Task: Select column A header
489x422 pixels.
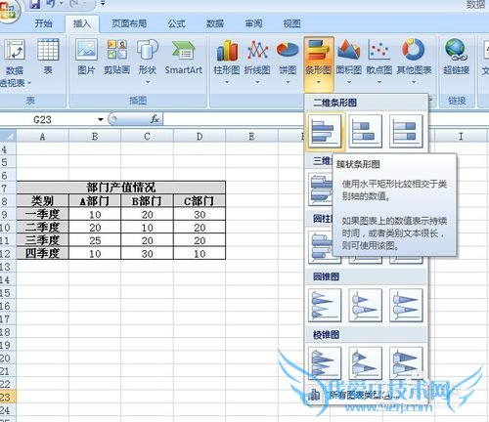Action: 42,137
